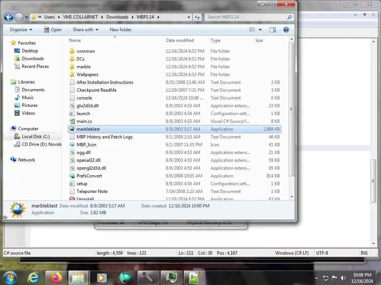381x285 pixels.
Task: Open Downloads in Favorites
Action: point(33,58)
